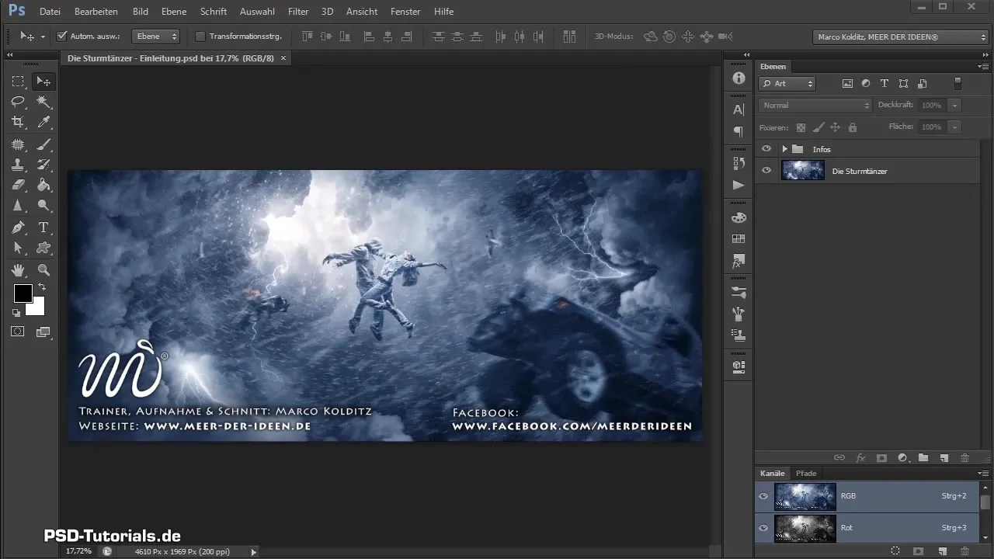Switch to the Kanäle tab

coord(772,473)
